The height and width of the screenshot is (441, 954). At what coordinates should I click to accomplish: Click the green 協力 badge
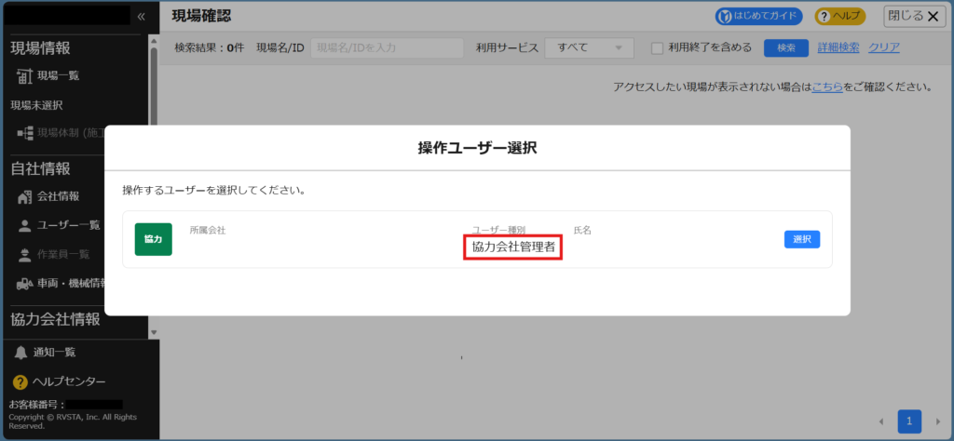(154, 239)
